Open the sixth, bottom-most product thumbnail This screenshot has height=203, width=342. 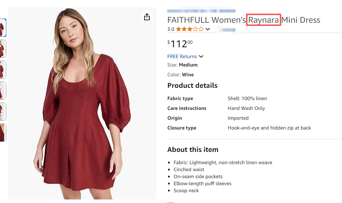(3, 133)
